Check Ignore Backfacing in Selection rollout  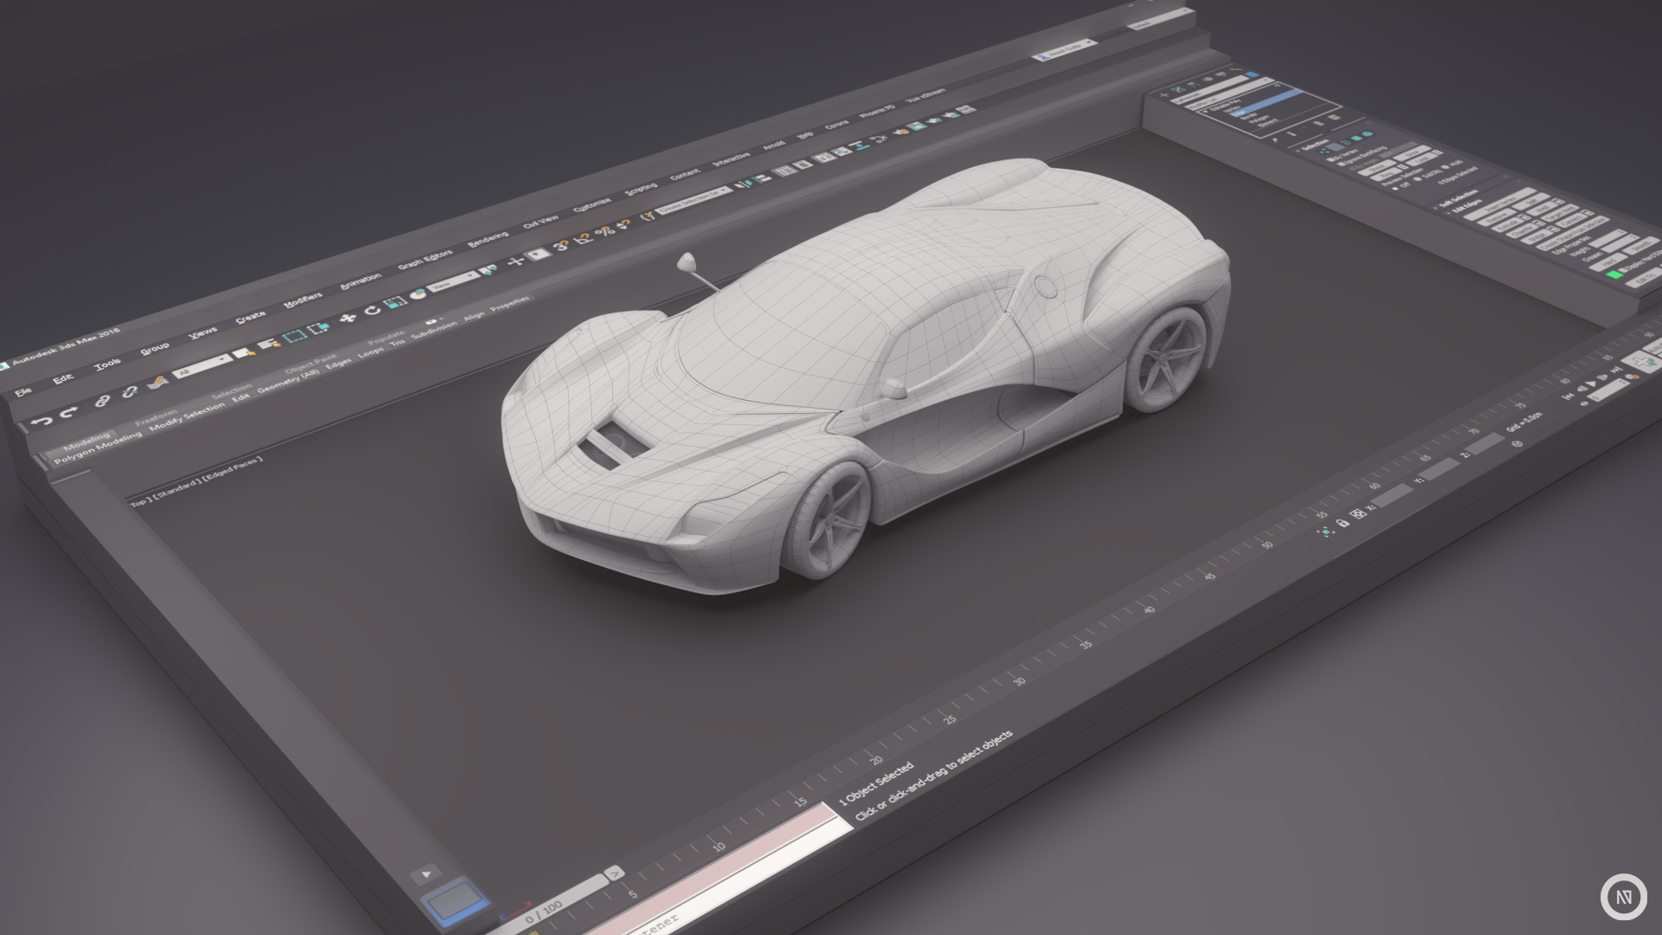[x=1342, y=163]
